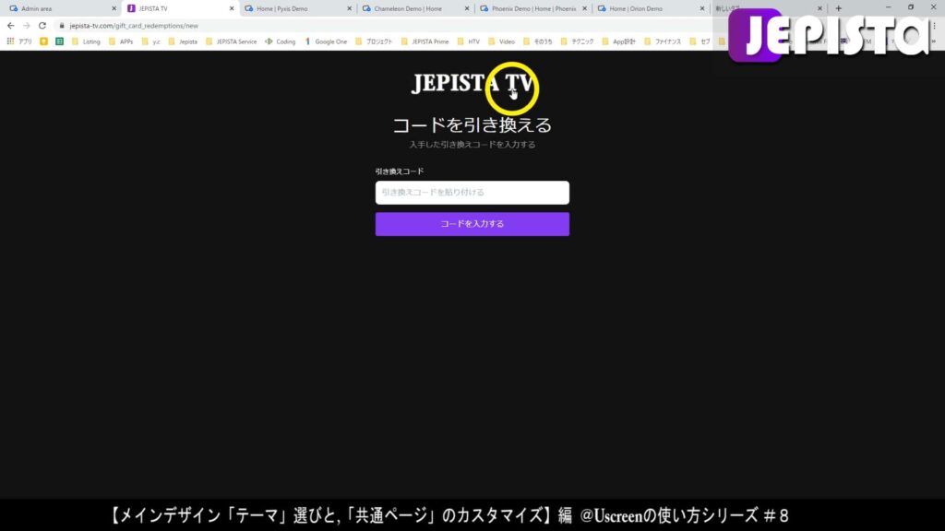This screenshot has width=945, height=531.
Task: Open the green spreadsheet bookmark icon
Action: 59,41
